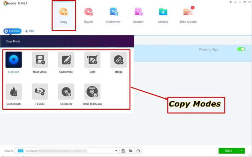Toggle the Ready to Start task switch
Viewport: 252px width, 157px height.
tap(241, 49)
